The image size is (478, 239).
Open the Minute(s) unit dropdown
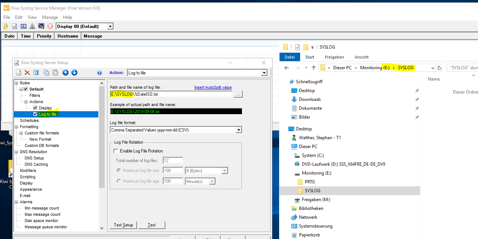pyautogui.click(x=212, y=181)
